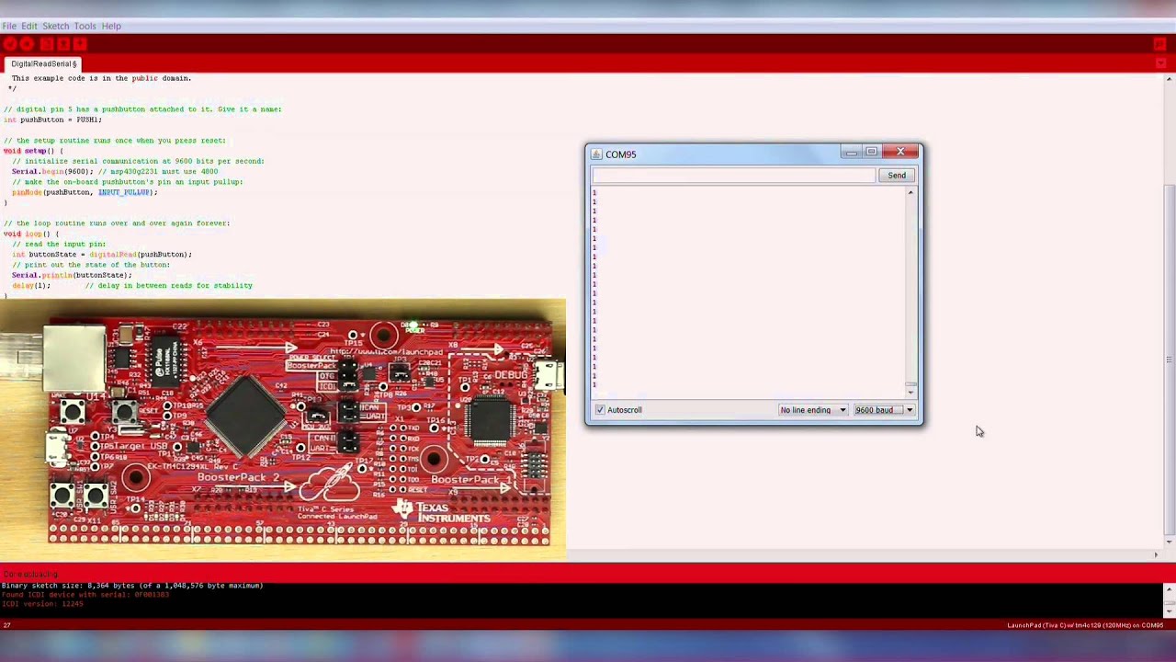Viewport: 1176px width, 662px height.
Task: Click the line number 27 in the status bar
Action: [x=6, y=626]
